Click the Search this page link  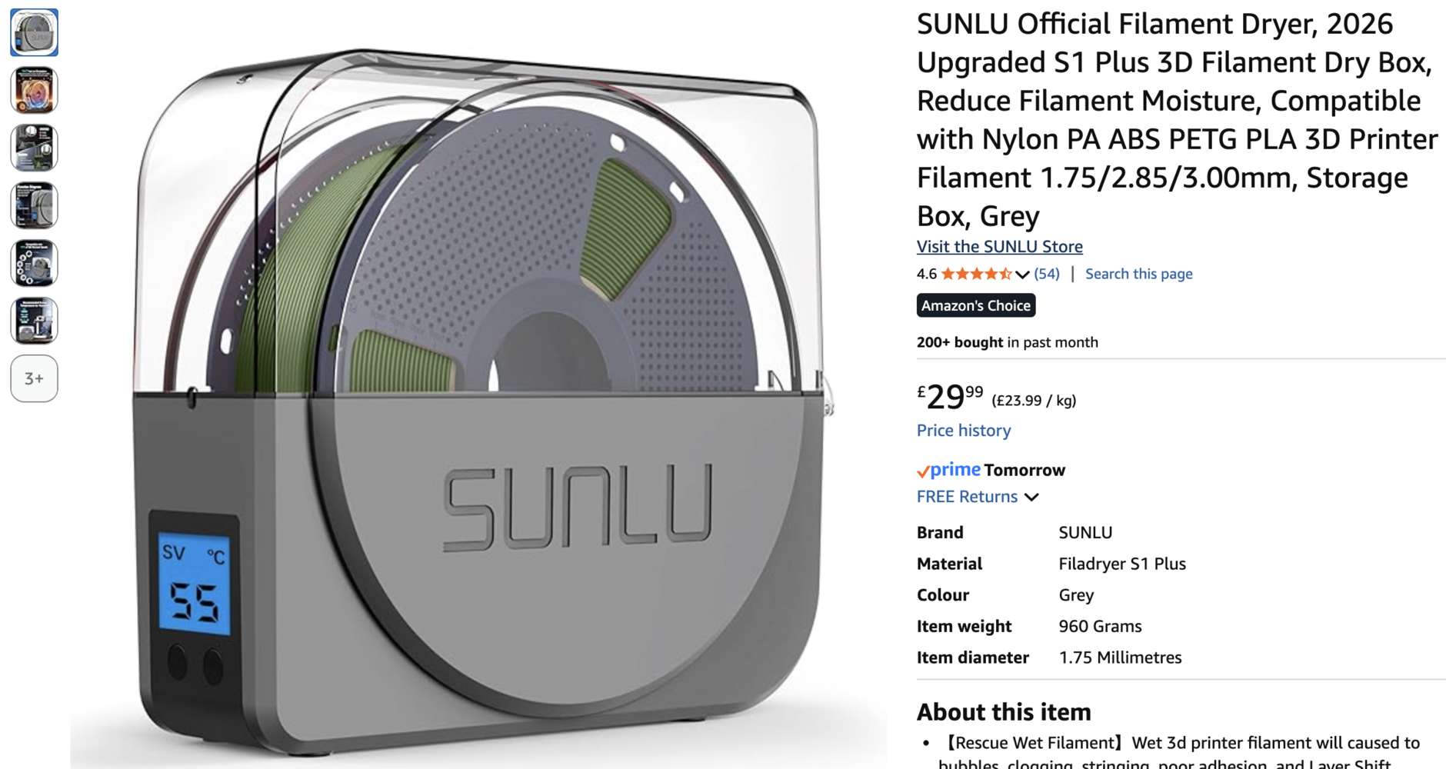(1138, 274)
